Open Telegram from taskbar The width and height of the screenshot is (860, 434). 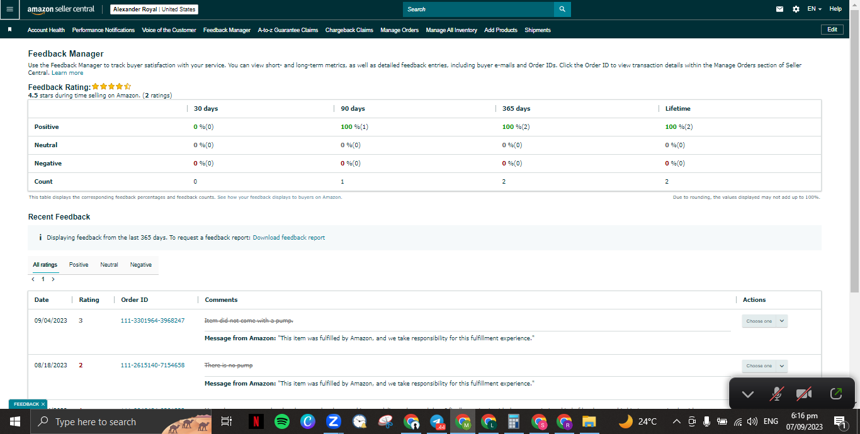(x=437, y=421)
